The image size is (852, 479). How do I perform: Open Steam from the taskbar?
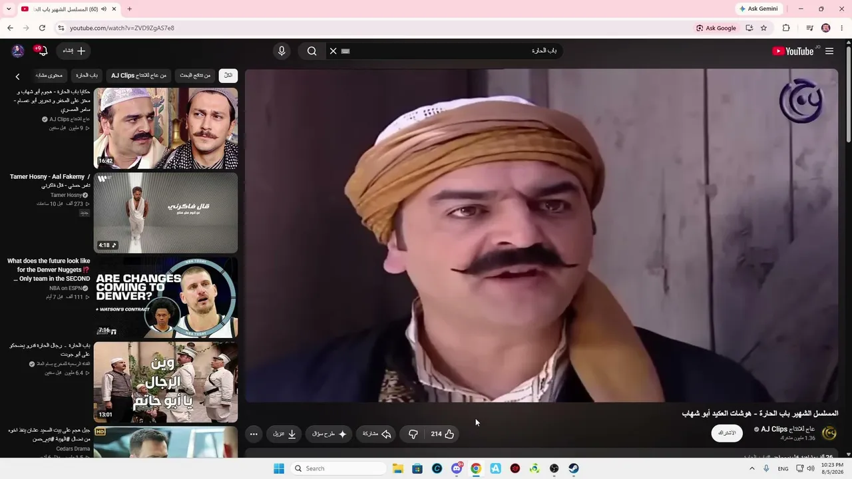(574, 468)
